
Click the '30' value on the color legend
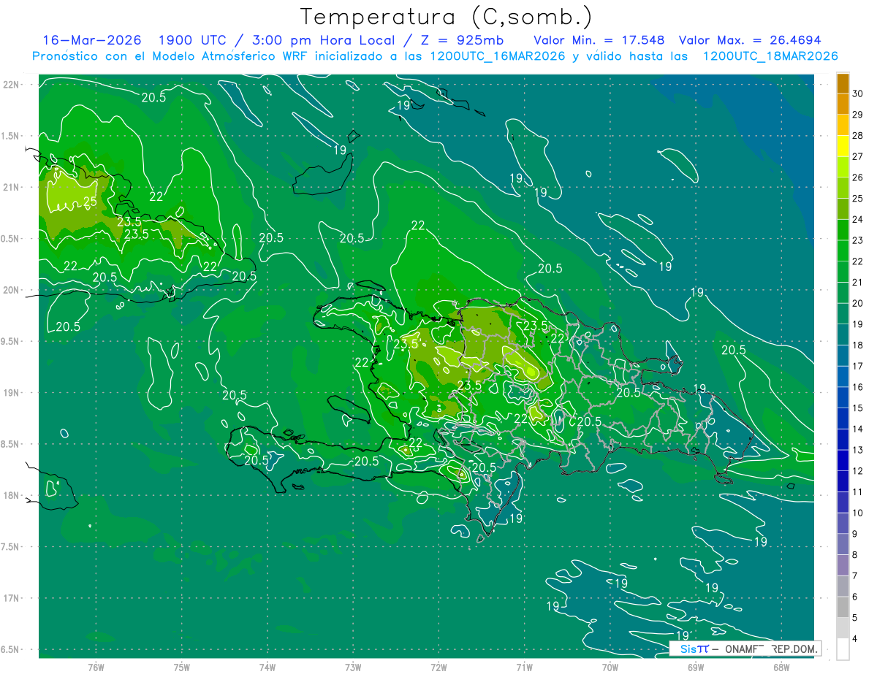pyautogui.click(x=857, y=93)
